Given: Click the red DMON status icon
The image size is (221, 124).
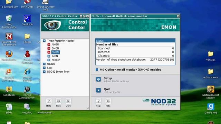Looking at the screenshot, I should pos(49,48).
